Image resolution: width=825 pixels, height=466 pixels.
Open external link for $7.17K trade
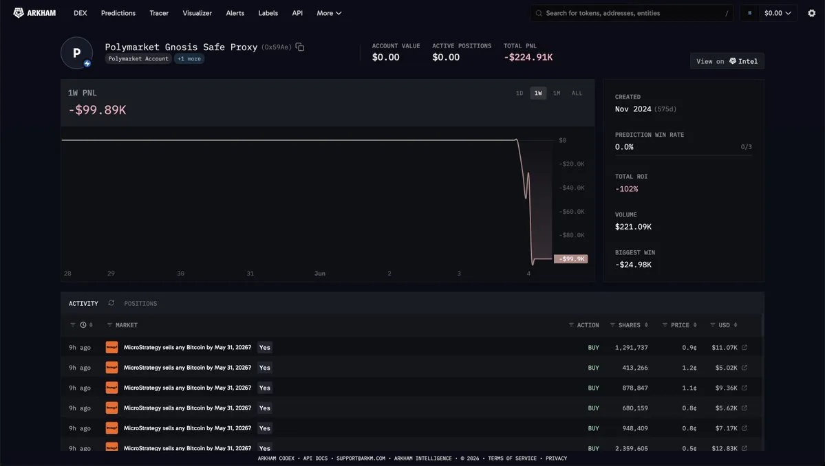click(744, 428)
